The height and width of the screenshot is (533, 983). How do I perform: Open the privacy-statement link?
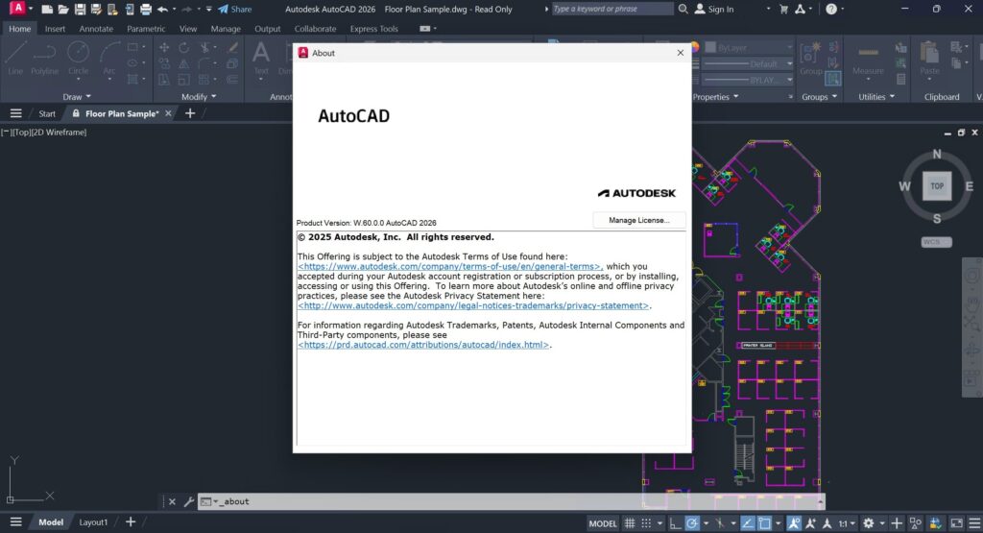(x=473, y=305)
